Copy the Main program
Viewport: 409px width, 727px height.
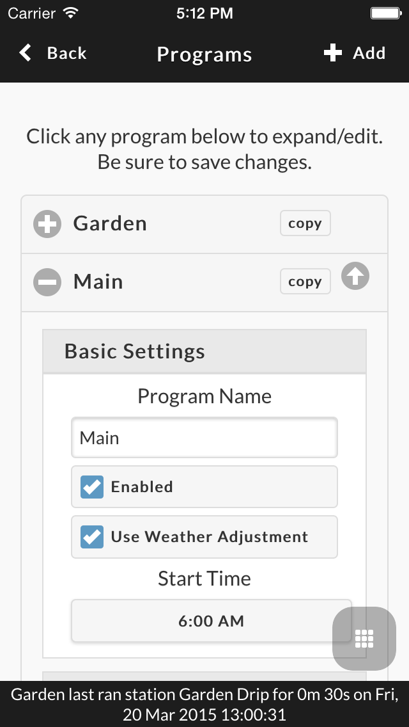pyautogui.click(x=305, y=282)
